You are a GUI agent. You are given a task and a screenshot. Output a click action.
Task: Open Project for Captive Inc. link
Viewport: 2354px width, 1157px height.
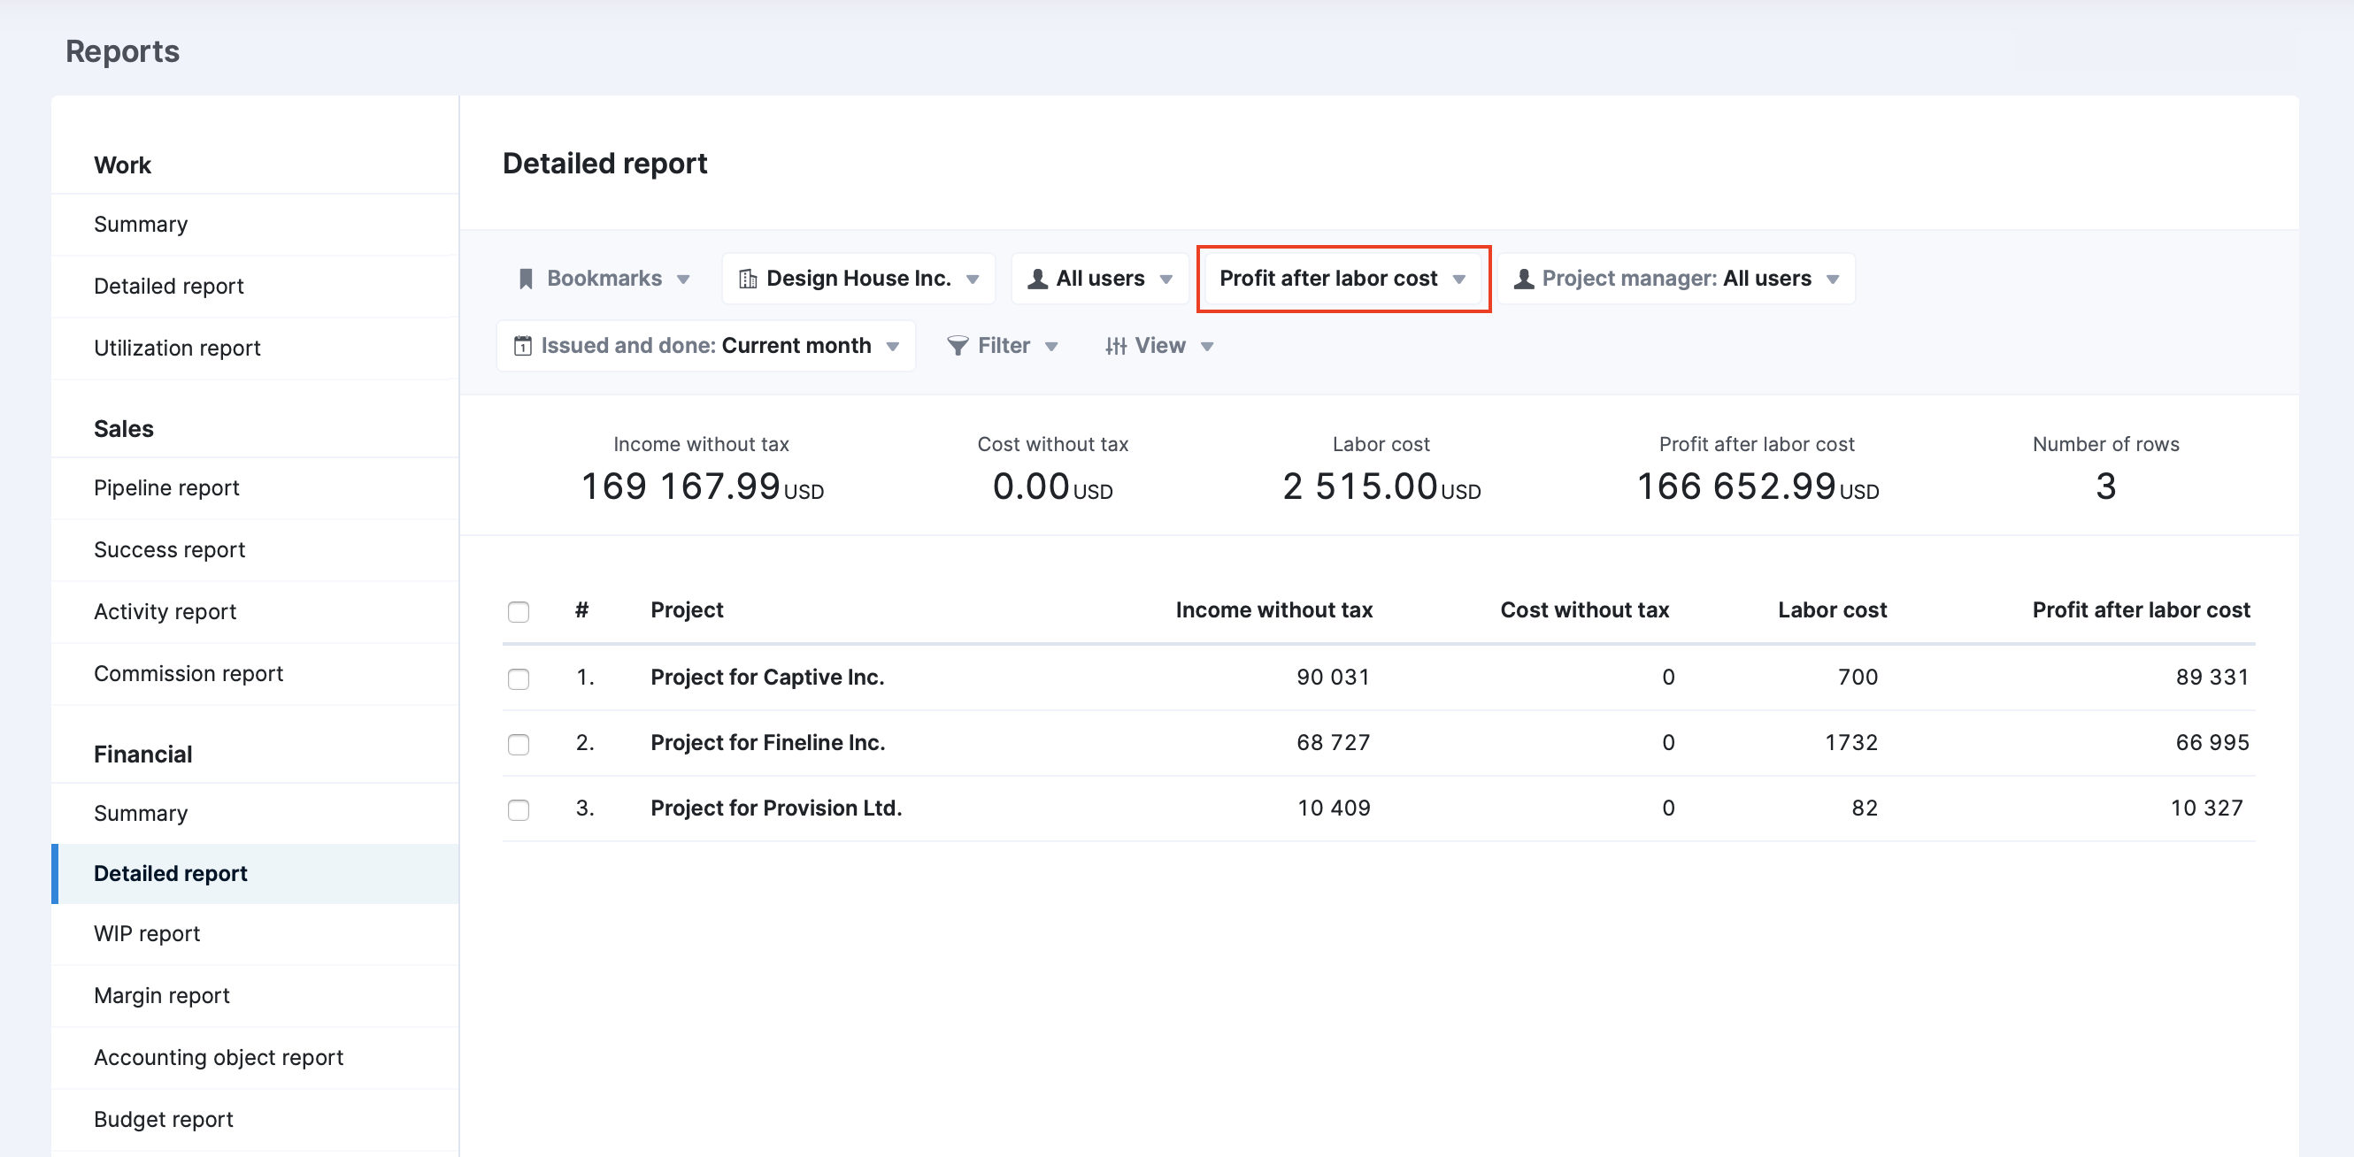point(766,678)
